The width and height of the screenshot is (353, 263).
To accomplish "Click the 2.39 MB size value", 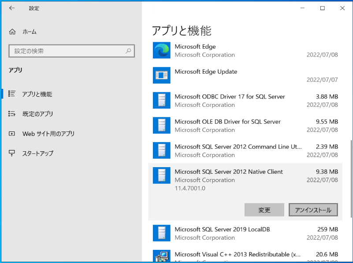I will [327, 146].
